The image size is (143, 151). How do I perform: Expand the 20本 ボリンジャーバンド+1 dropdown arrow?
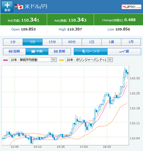coord(110,60)
